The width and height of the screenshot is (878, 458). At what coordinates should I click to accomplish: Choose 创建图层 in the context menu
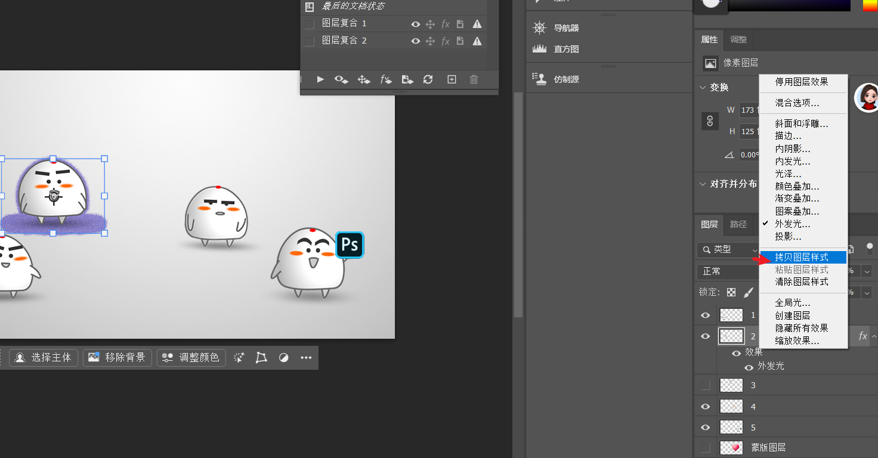pyautogui.click(x=803, y=315)
